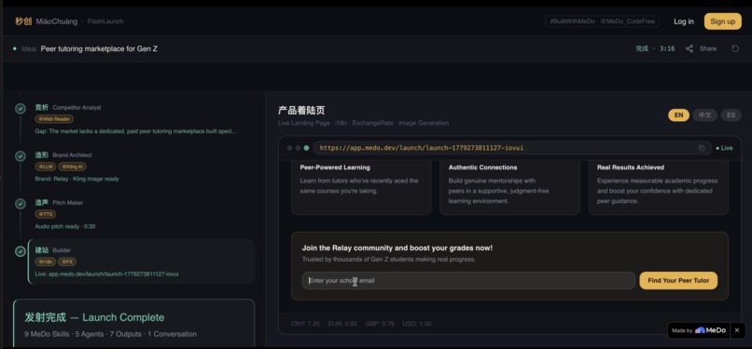This screenshot has width=752, height=349.
Task: Click the 'Gap: The market lacks' text
Action: [x=135, y=131]
